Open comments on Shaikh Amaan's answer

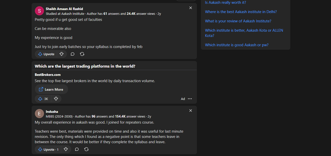coord(73,54)
